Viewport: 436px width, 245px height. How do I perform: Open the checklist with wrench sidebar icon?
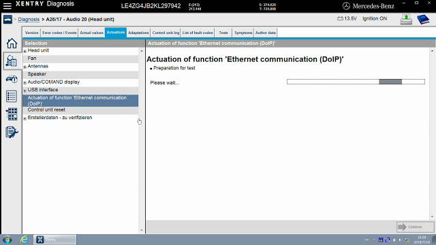(12, 132)
